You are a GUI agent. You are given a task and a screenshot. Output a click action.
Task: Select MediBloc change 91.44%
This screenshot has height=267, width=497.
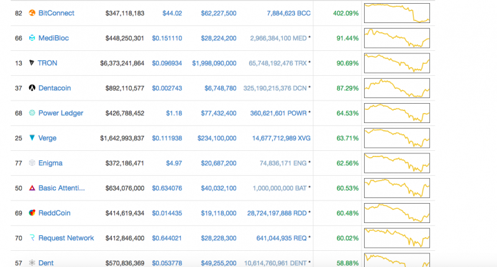point(347,38)
